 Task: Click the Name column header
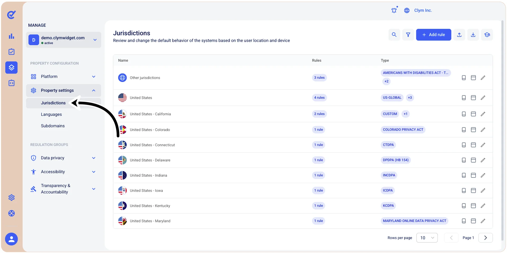(123, 60)
